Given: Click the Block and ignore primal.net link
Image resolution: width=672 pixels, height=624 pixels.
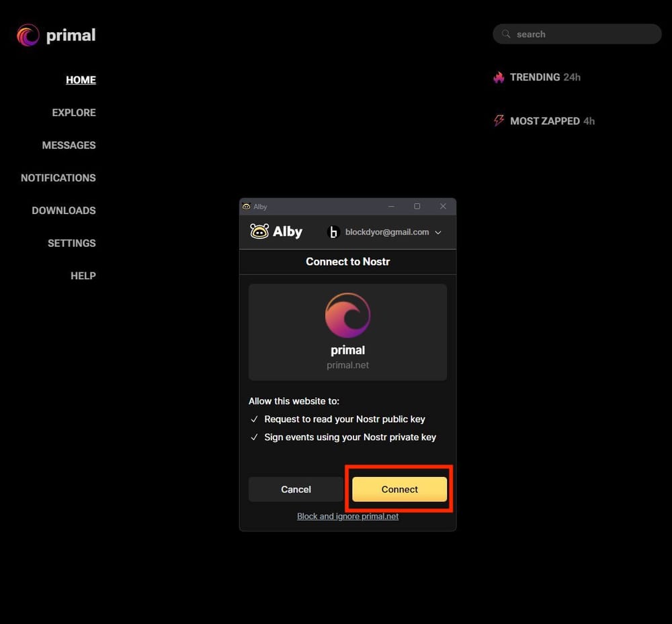Looking at the screenshot, I should point(347,516).
